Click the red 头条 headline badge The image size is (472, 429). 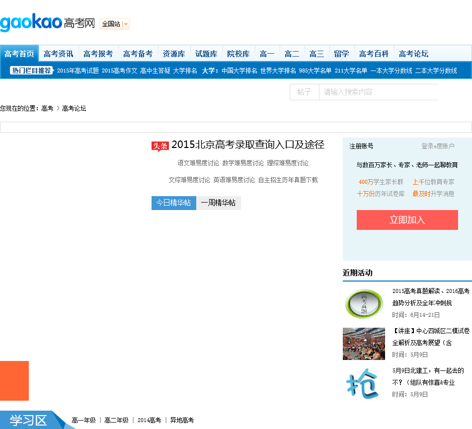[x=160, y=146]
